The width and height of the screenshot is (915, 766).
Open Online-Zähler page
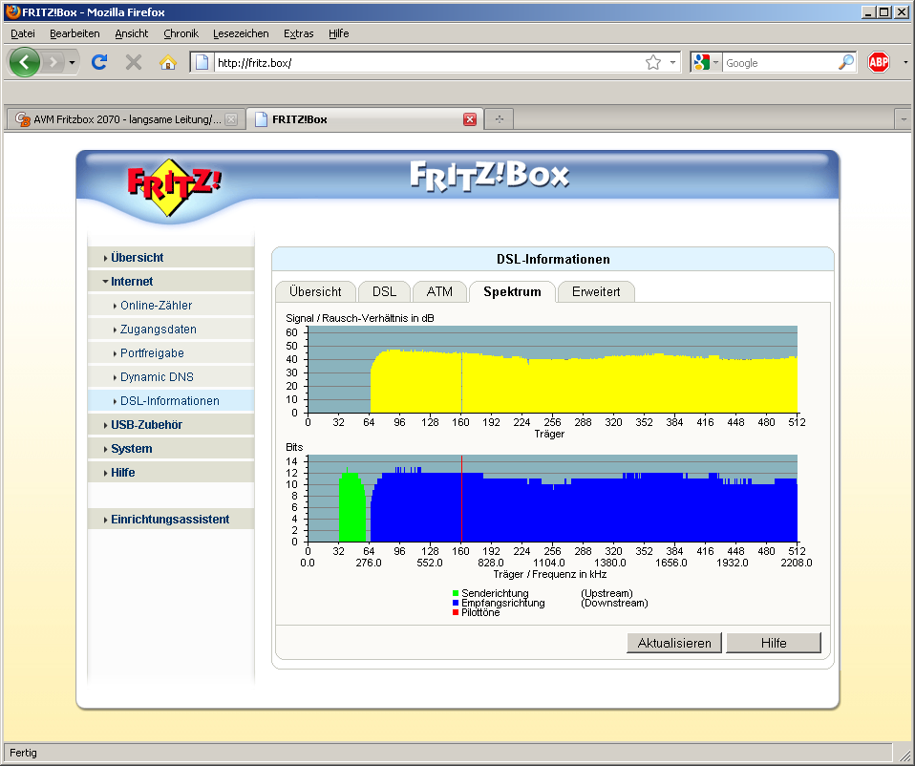click(x=170, y=305)
